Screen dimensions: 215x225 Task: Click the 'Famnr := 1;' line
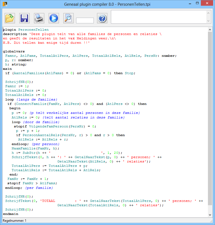[x=17, y=86]
